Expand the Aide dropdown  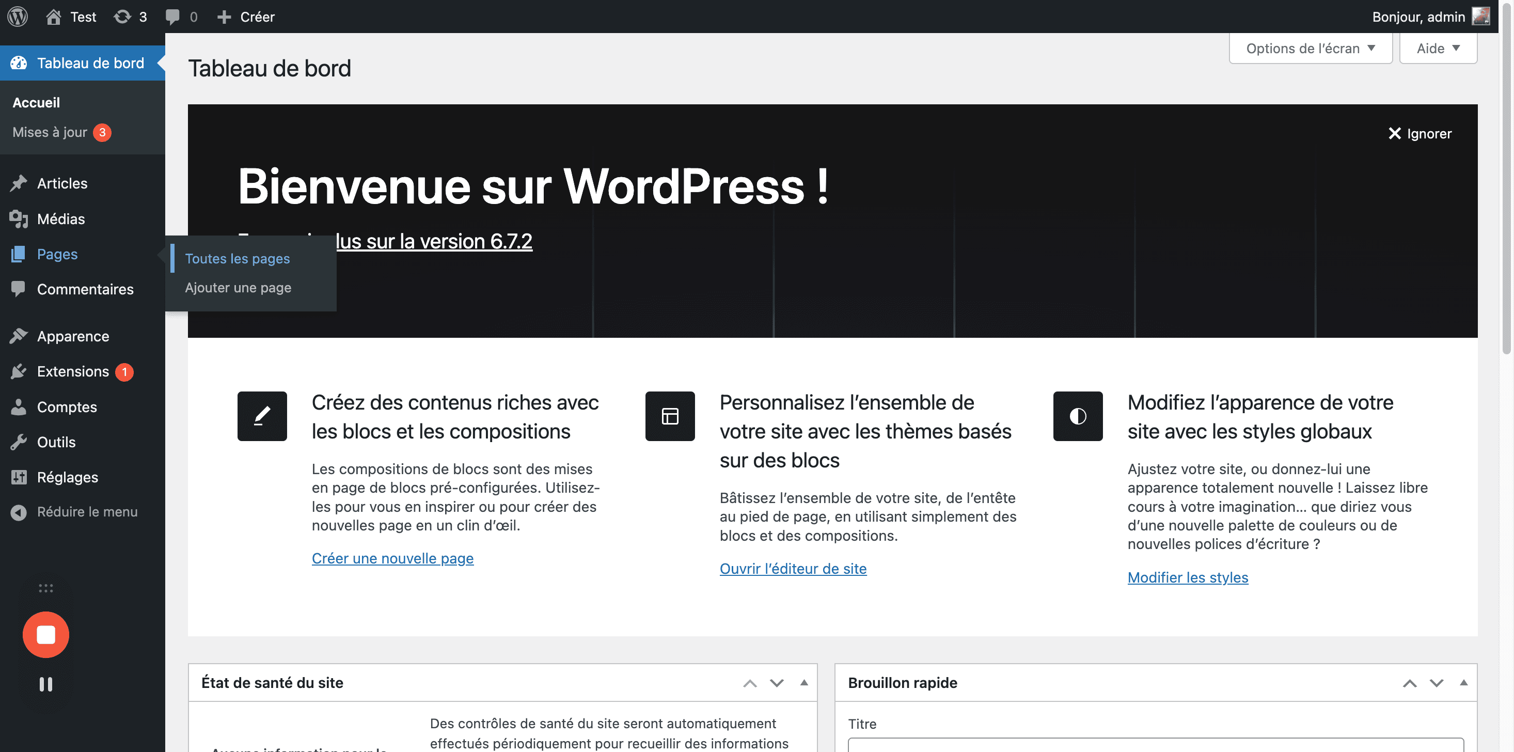1438,48
